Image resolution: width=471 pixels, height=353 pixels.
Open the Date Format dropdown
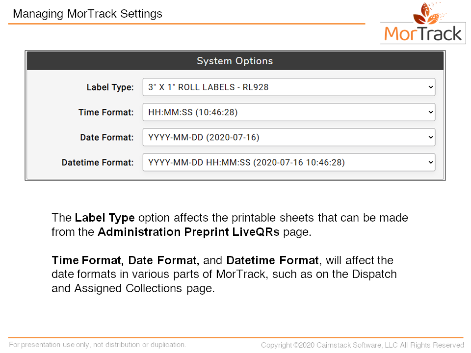(x=288, y=137)
